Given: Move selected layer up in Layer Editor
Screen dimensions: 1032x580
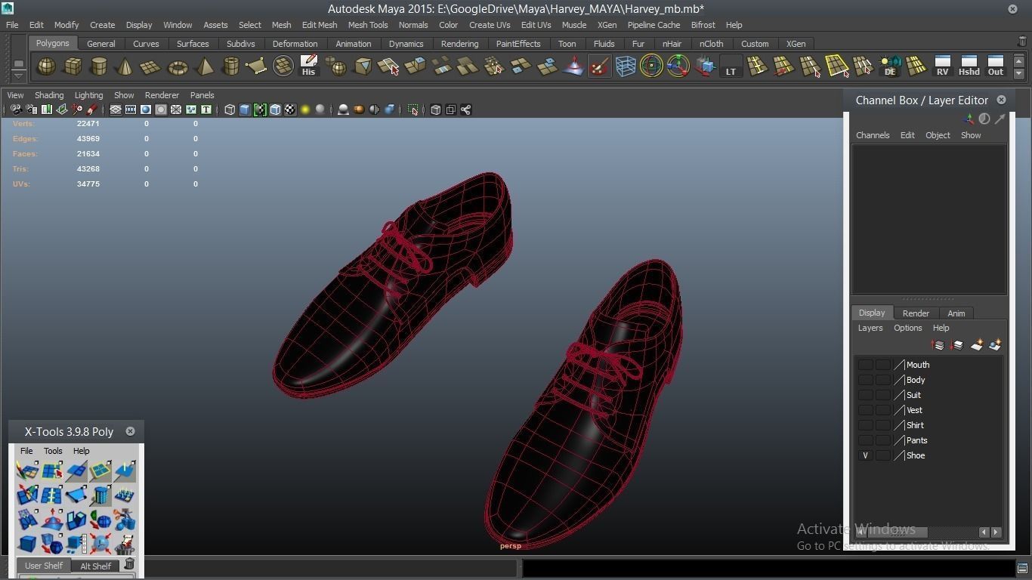Looking at the screenshot, I should point(938,345).
